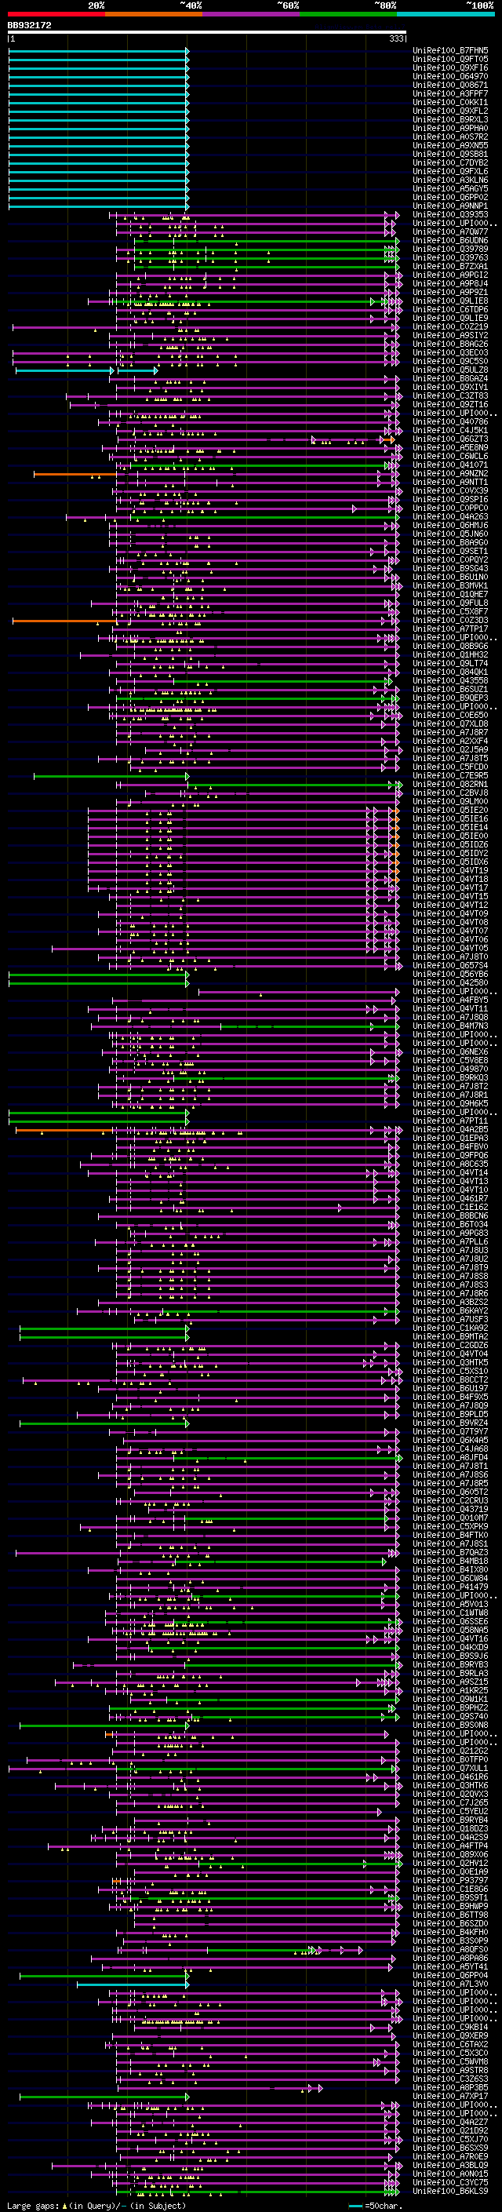Select hit label UniRef100_B9QEP3

click(450, 698)
